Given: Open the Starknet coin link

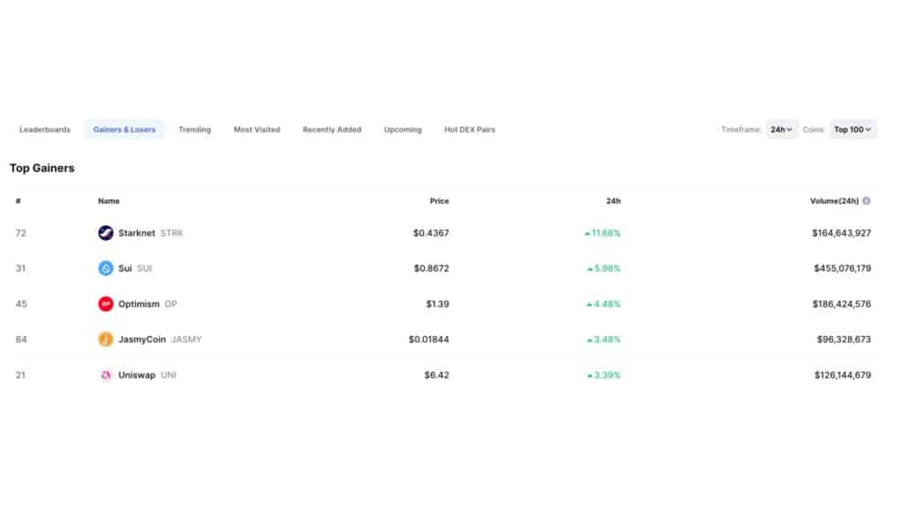Looking at the screenshot, I should tap(136, 233).
